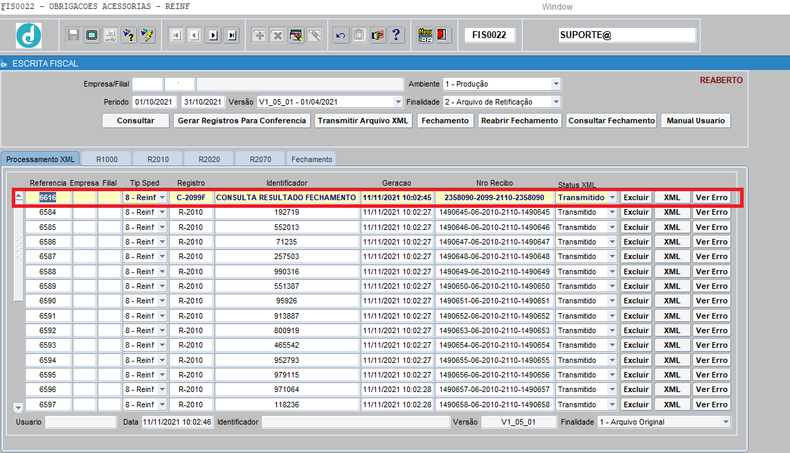Click the Fechamento button next to Transmitir Arquivo XML
The height and width of the screenshot is (453, 790).
pyautogui.click(x=445, y=121)
